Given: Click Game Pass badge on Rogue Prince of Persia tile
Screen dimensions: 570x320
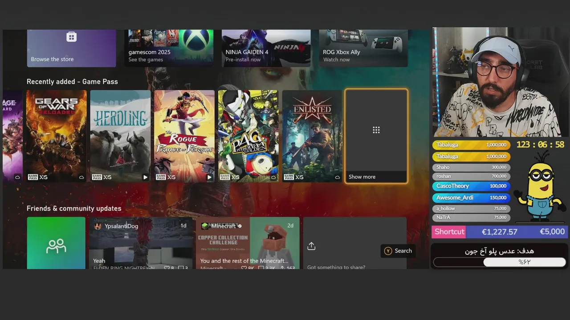Looking at the screenshot, I should (x=161, y=177).
